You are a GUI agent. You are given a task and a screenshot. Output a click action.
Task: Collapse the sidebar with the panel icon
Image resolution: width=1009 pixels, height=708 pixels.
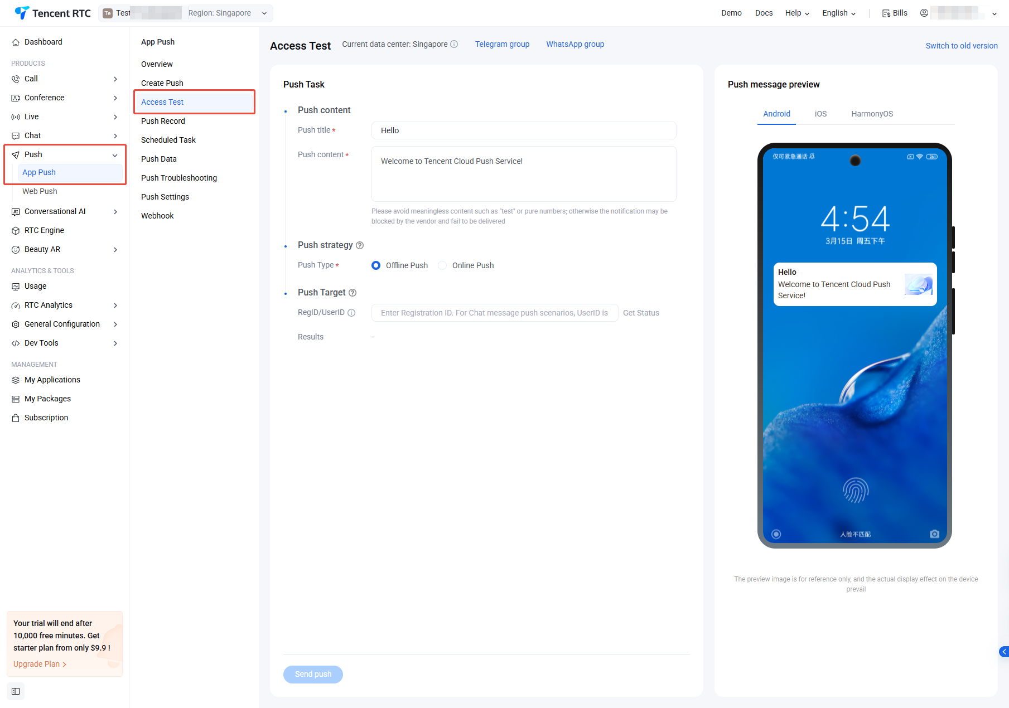16,691
